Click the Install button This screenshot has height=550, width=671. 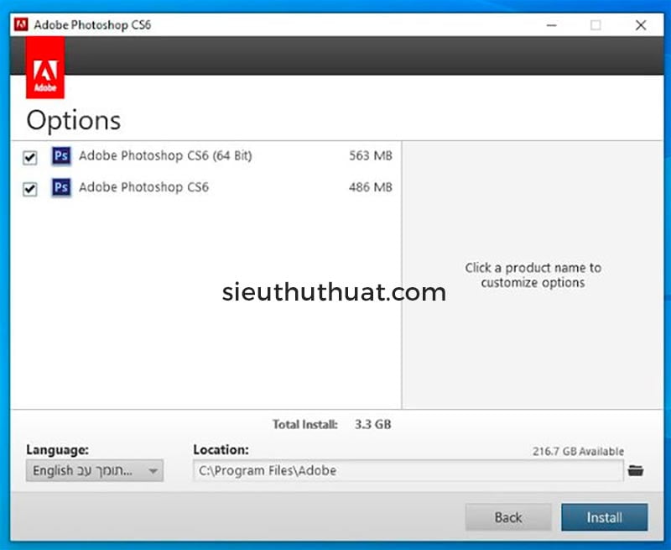[604, 517]
